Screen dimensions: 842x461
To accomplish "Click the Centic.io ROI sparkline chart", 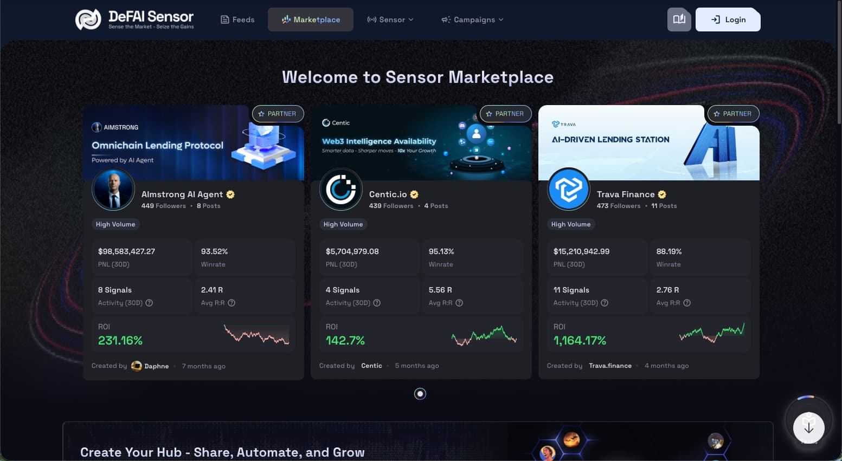I will click(484, 335).
